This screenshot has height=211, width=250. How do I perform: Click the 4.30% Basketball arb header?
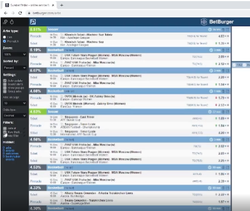coord(130,208)
